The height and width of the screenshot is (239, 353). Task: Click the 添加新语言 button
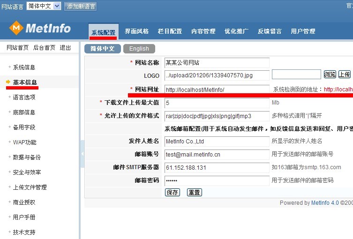(x=80, y=6)
